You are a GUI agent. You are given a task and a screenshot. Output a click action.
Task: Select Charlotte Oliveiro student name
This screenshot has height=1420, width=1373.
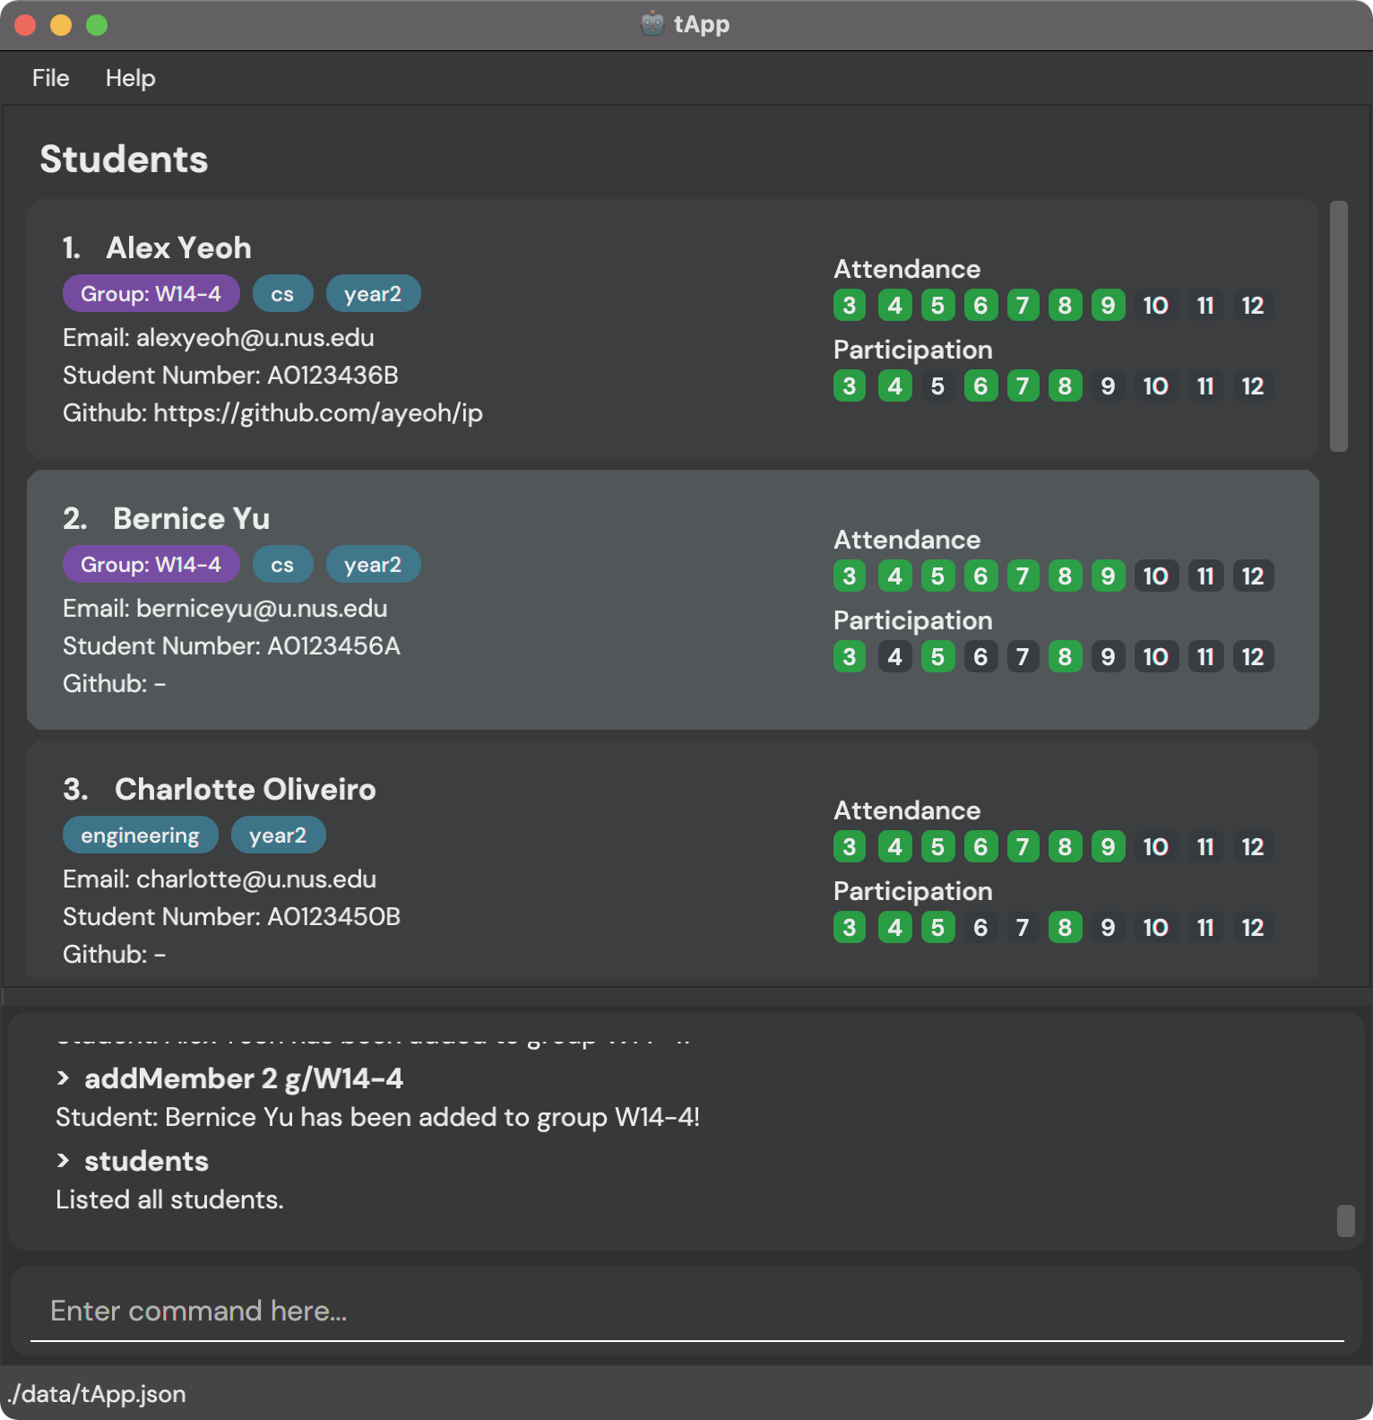point(245,789)
